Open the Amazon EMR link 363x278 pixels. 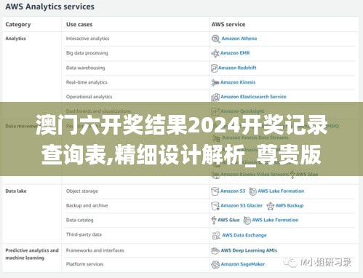tap(235, 53)
